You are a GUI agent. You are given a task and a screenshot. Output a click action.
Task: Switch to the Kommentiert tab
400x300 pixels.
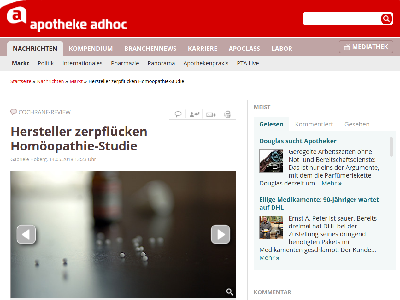click(314, 124)
